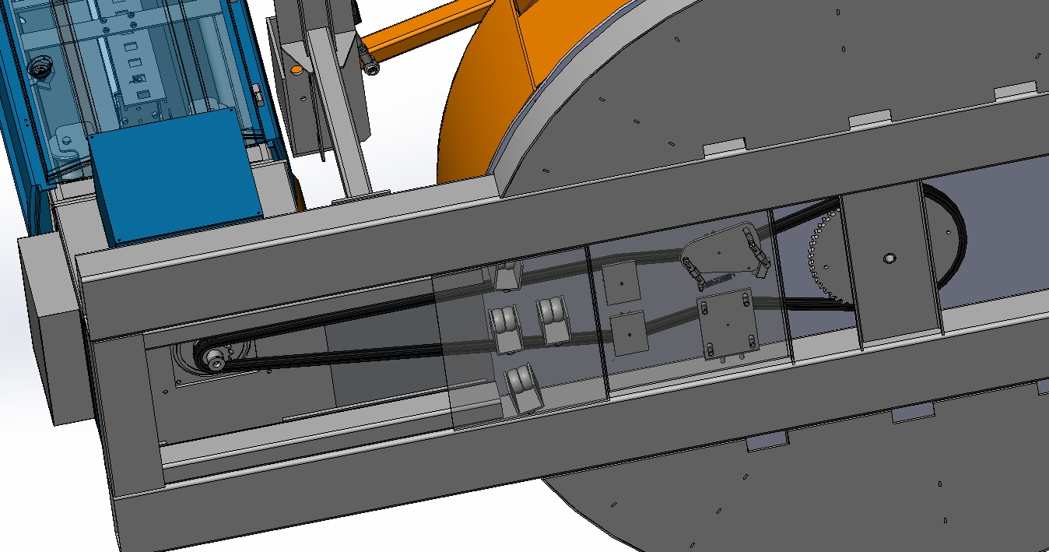Select the center hole on the crossbar plate
The width and height of the screenshot is (1049, 552).
(x=889, y=257)
